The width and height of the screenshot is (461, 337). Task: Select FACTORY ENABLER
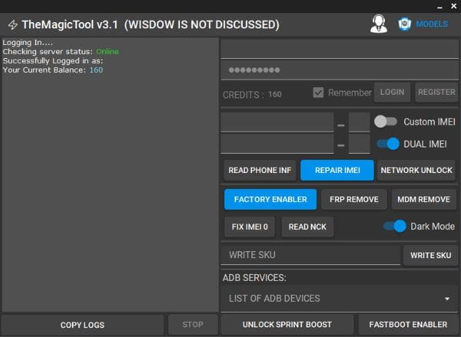[x=271, y=199]
